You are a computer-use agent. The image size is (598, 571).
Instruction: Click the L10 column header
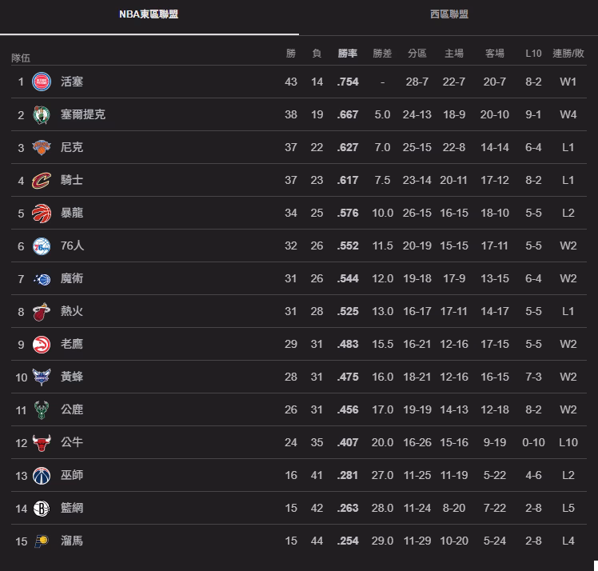[x=533, y=54]
